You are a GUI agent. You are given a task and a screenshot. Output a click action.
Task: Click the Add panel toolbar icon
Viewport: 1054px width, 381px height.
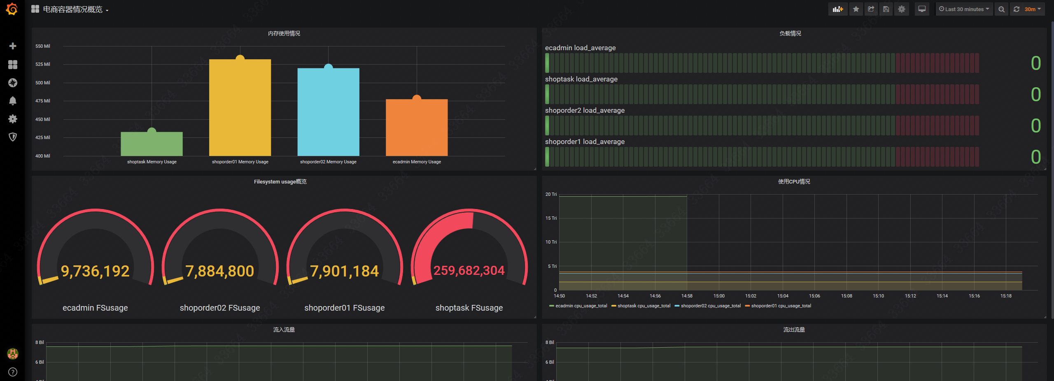point(838,9)
